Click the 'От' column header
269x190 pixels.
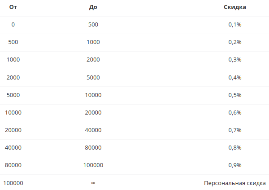click(13, 7)
